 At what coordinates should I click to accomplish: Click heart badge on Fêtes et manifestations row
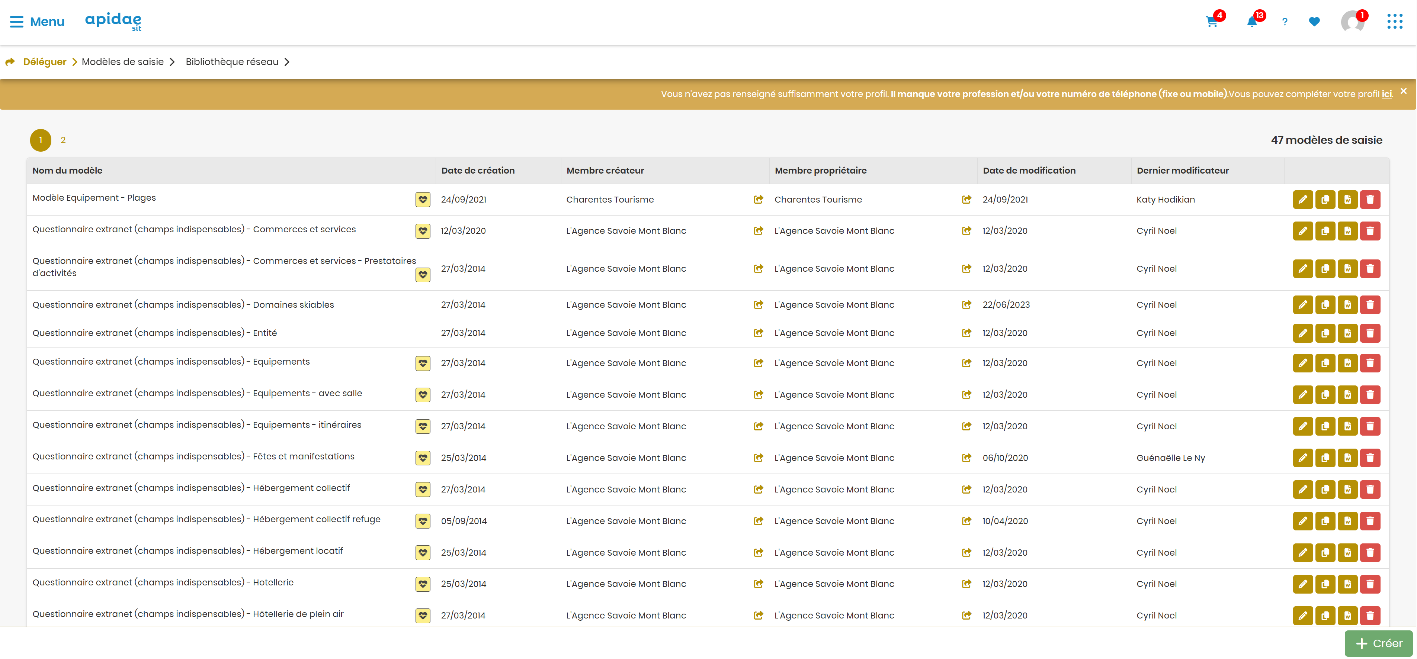(x=423, y=458)
